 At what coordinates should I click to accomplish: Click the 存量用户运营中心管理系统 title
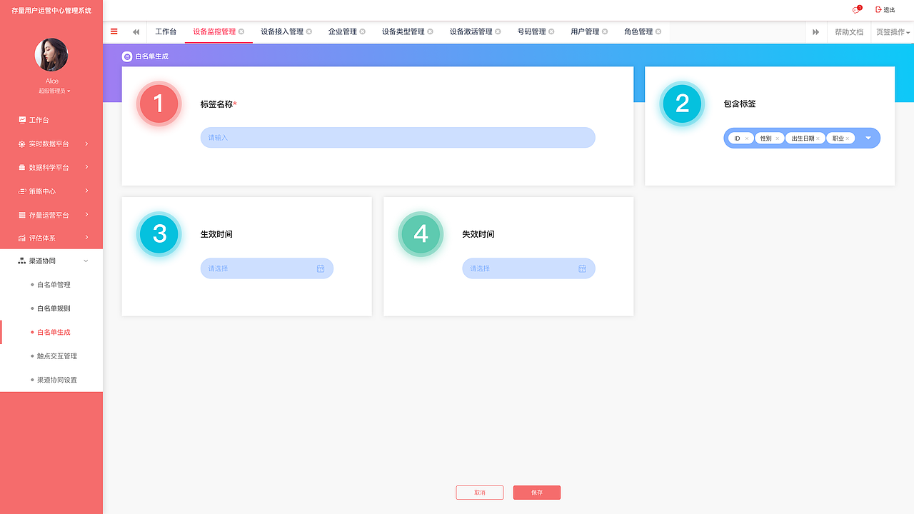click(x=51, y=11)
